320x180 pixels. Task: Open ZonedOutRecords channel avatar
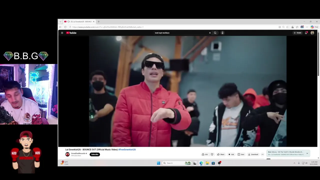click(67, 154)
